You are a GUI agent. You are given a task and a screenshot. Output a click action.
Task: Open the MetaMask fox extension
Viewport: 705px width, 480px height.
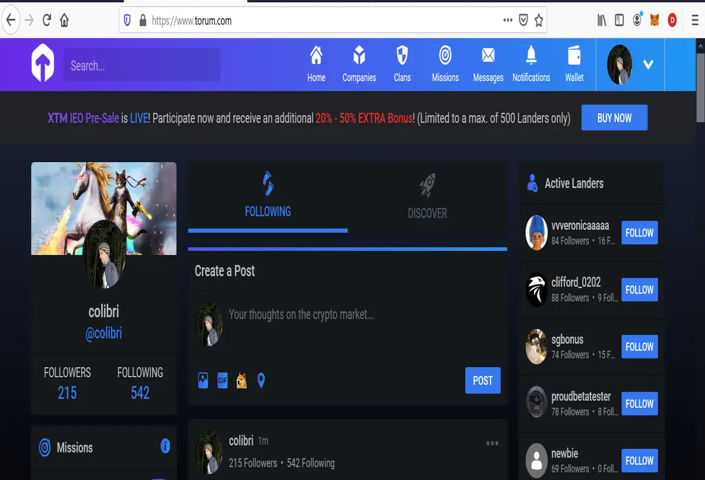654,21
